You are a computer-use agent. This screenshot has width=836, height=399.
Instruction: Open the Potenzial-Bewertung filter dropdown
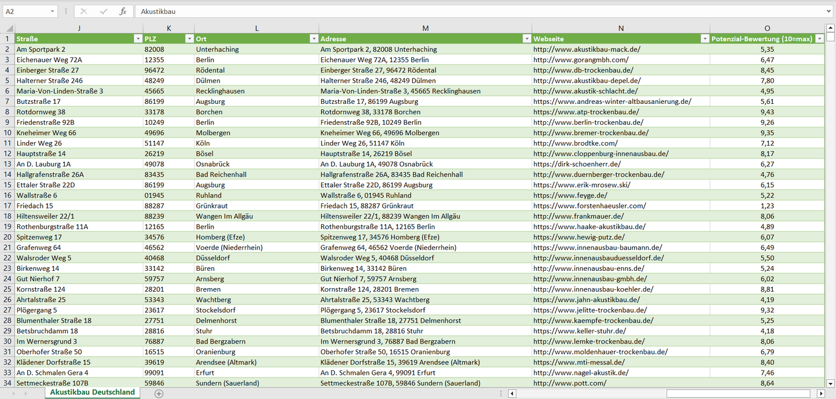point(819,39)
